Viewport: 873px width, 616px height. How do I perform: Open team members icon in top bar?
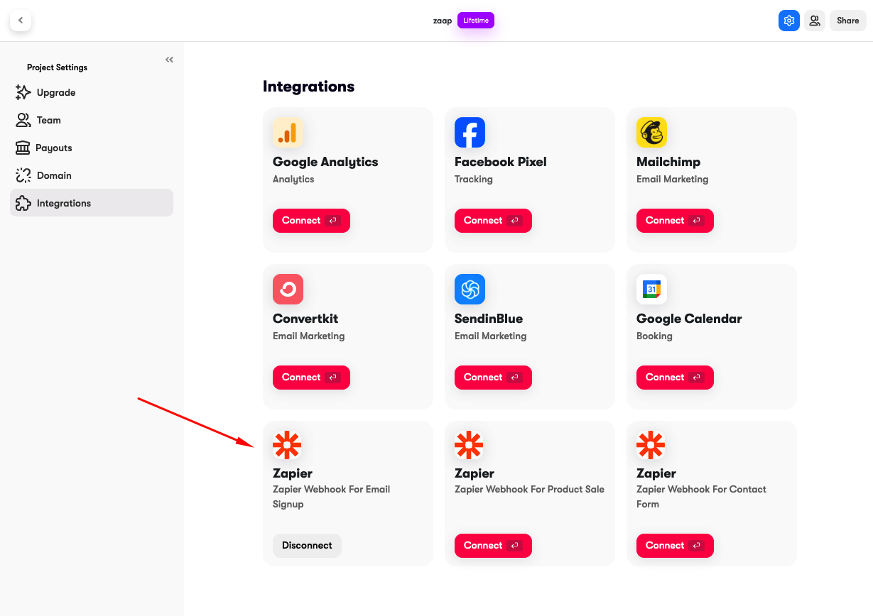click(x=815, y=21)
